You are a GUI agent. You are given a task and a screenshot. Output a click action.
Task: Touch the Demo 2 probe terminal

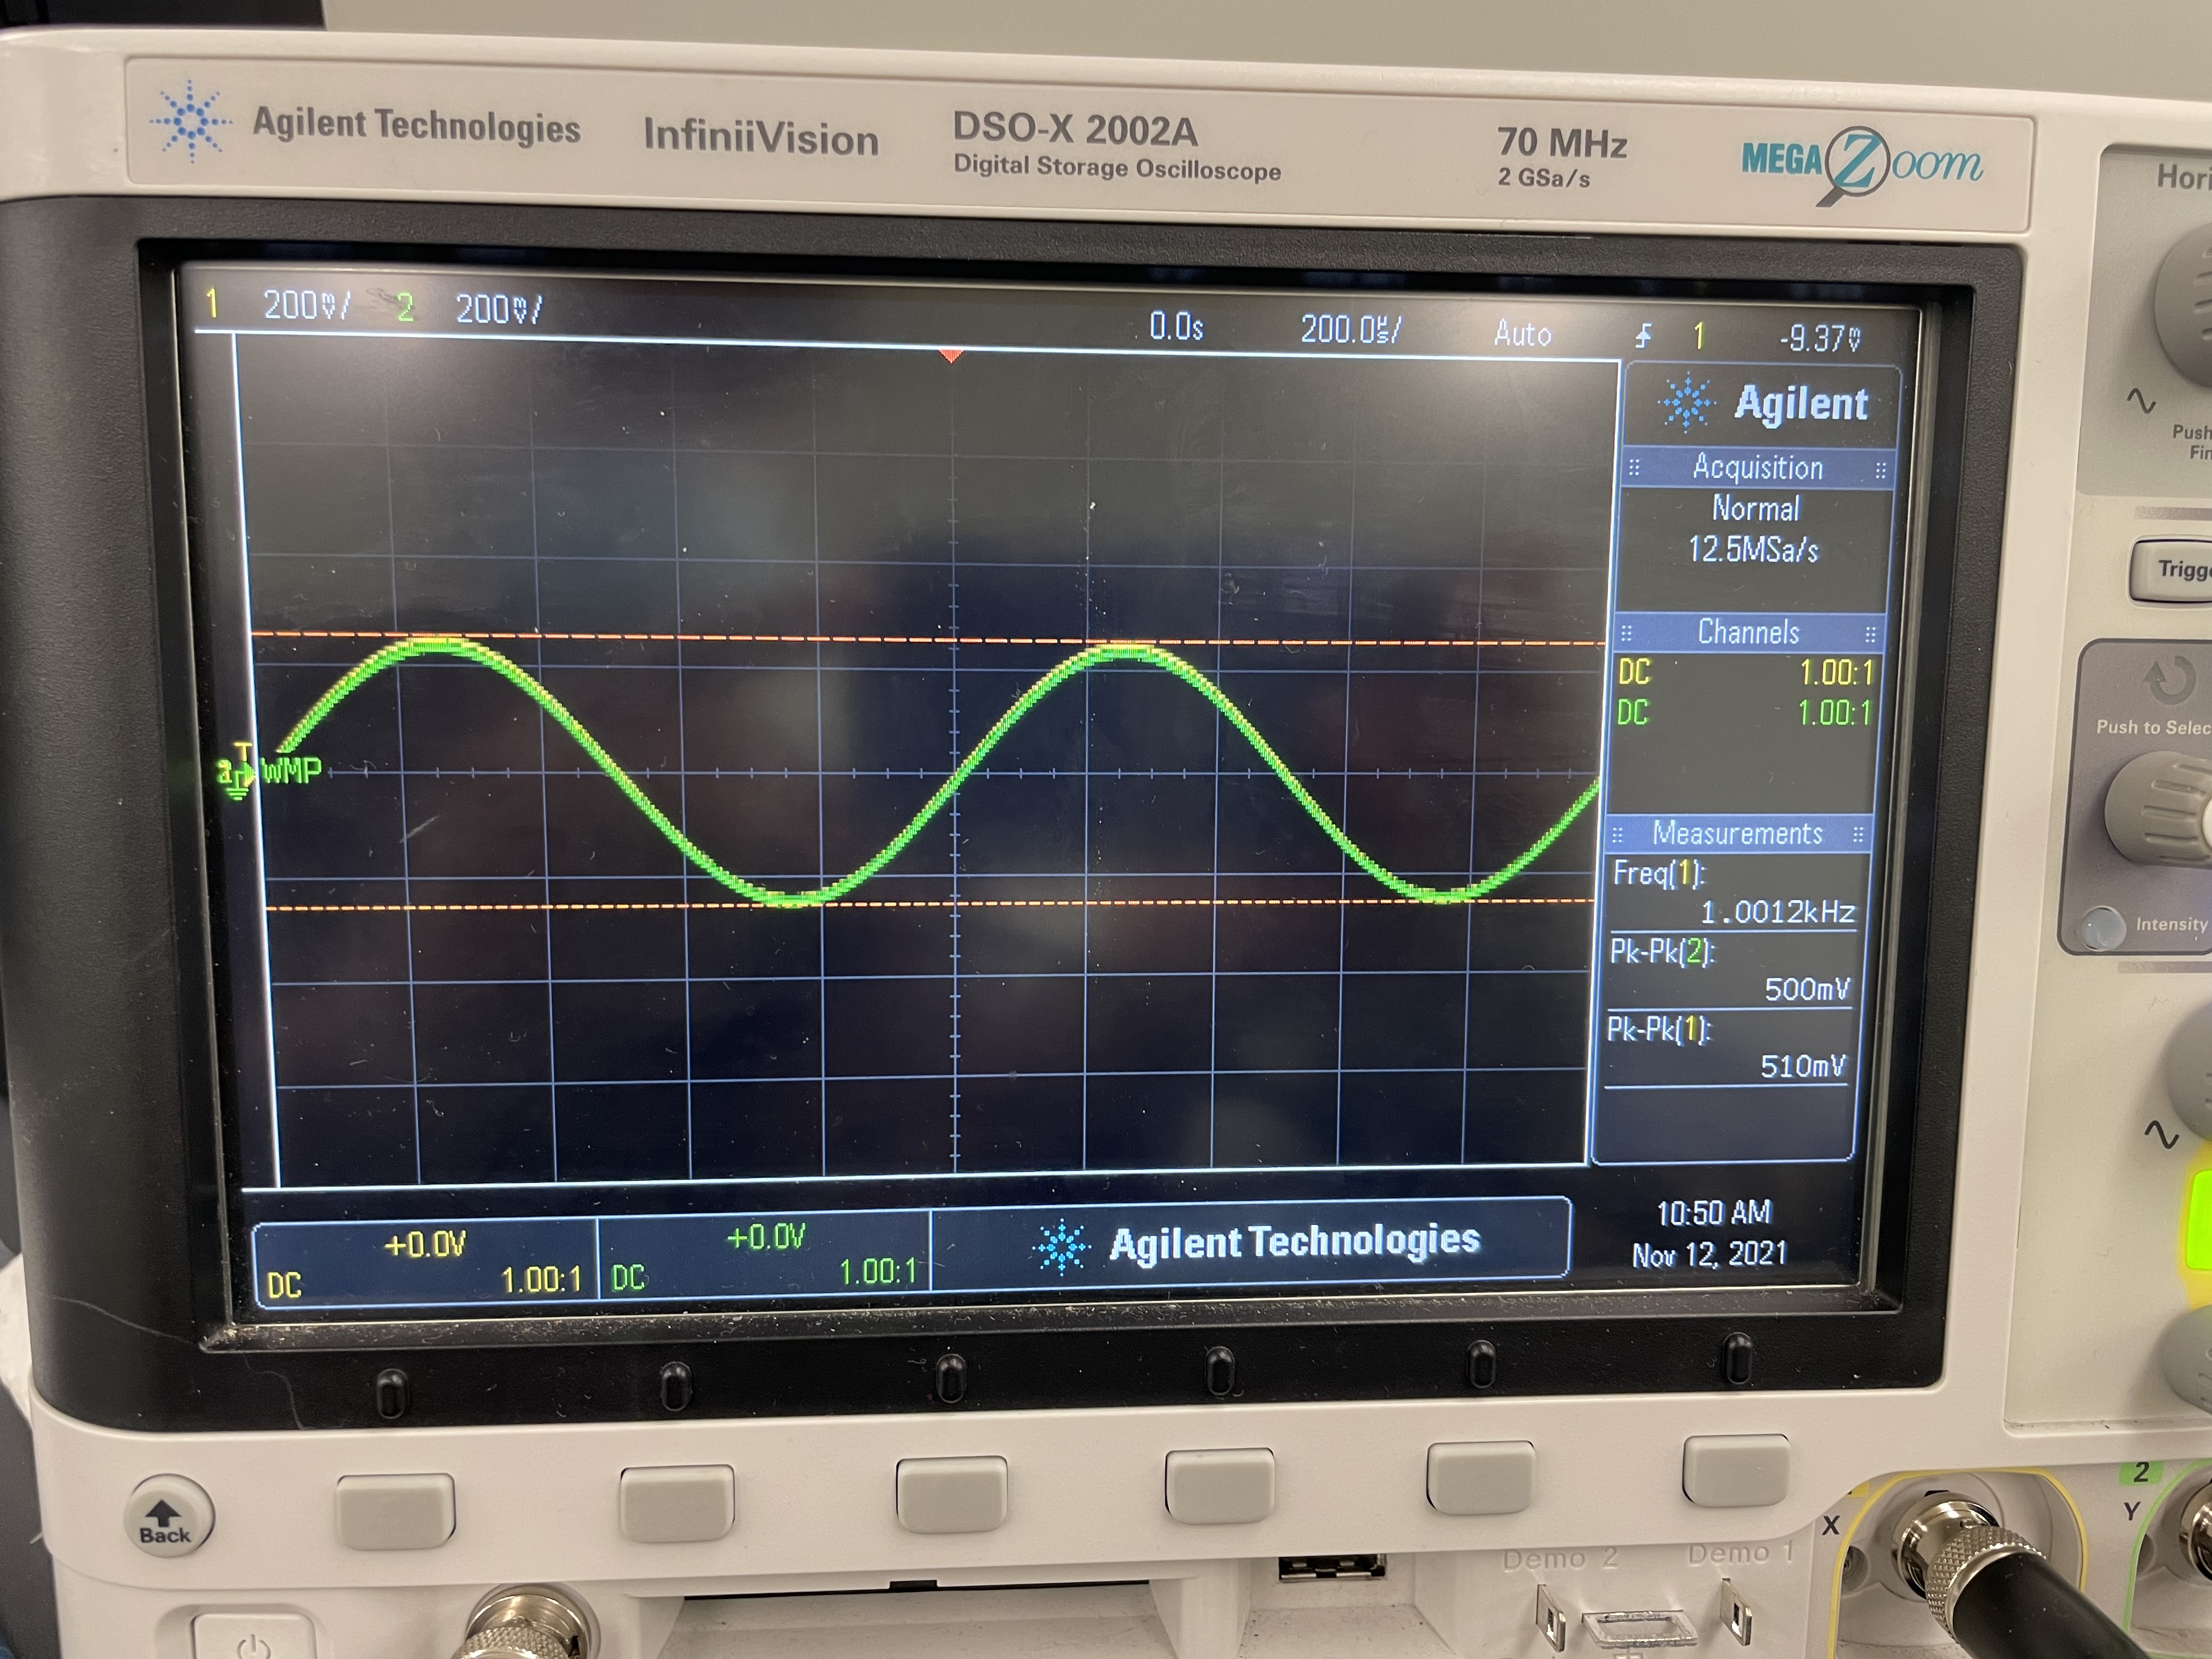tap(1551, 1618)
